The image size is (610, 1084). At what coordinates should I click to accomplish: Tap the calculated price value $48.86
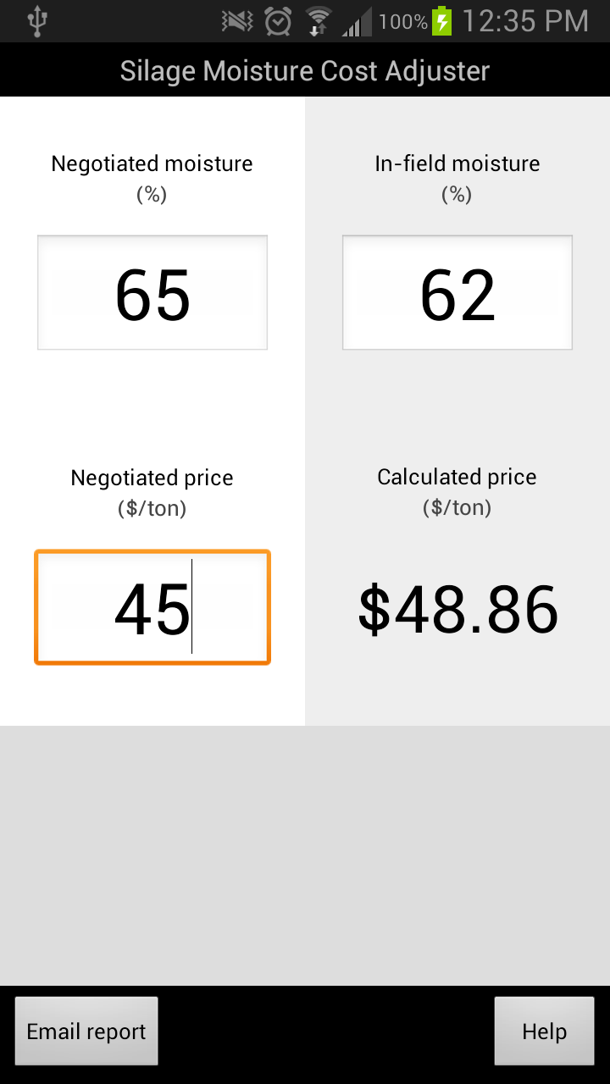[457, 610]
